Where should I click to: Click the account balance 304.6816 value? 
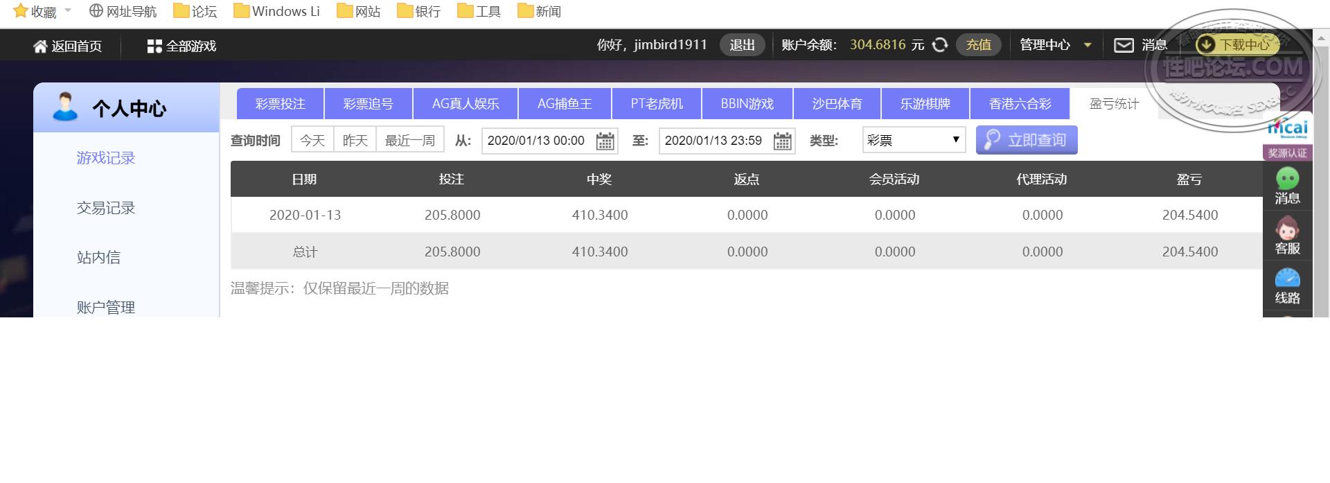[878, 45]
